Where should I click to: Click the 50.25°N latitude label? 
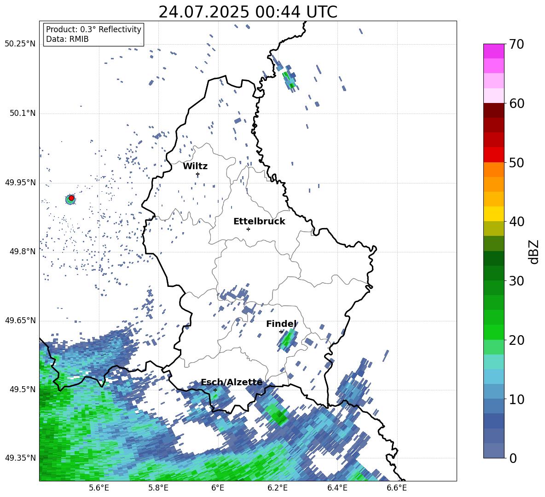20,44
